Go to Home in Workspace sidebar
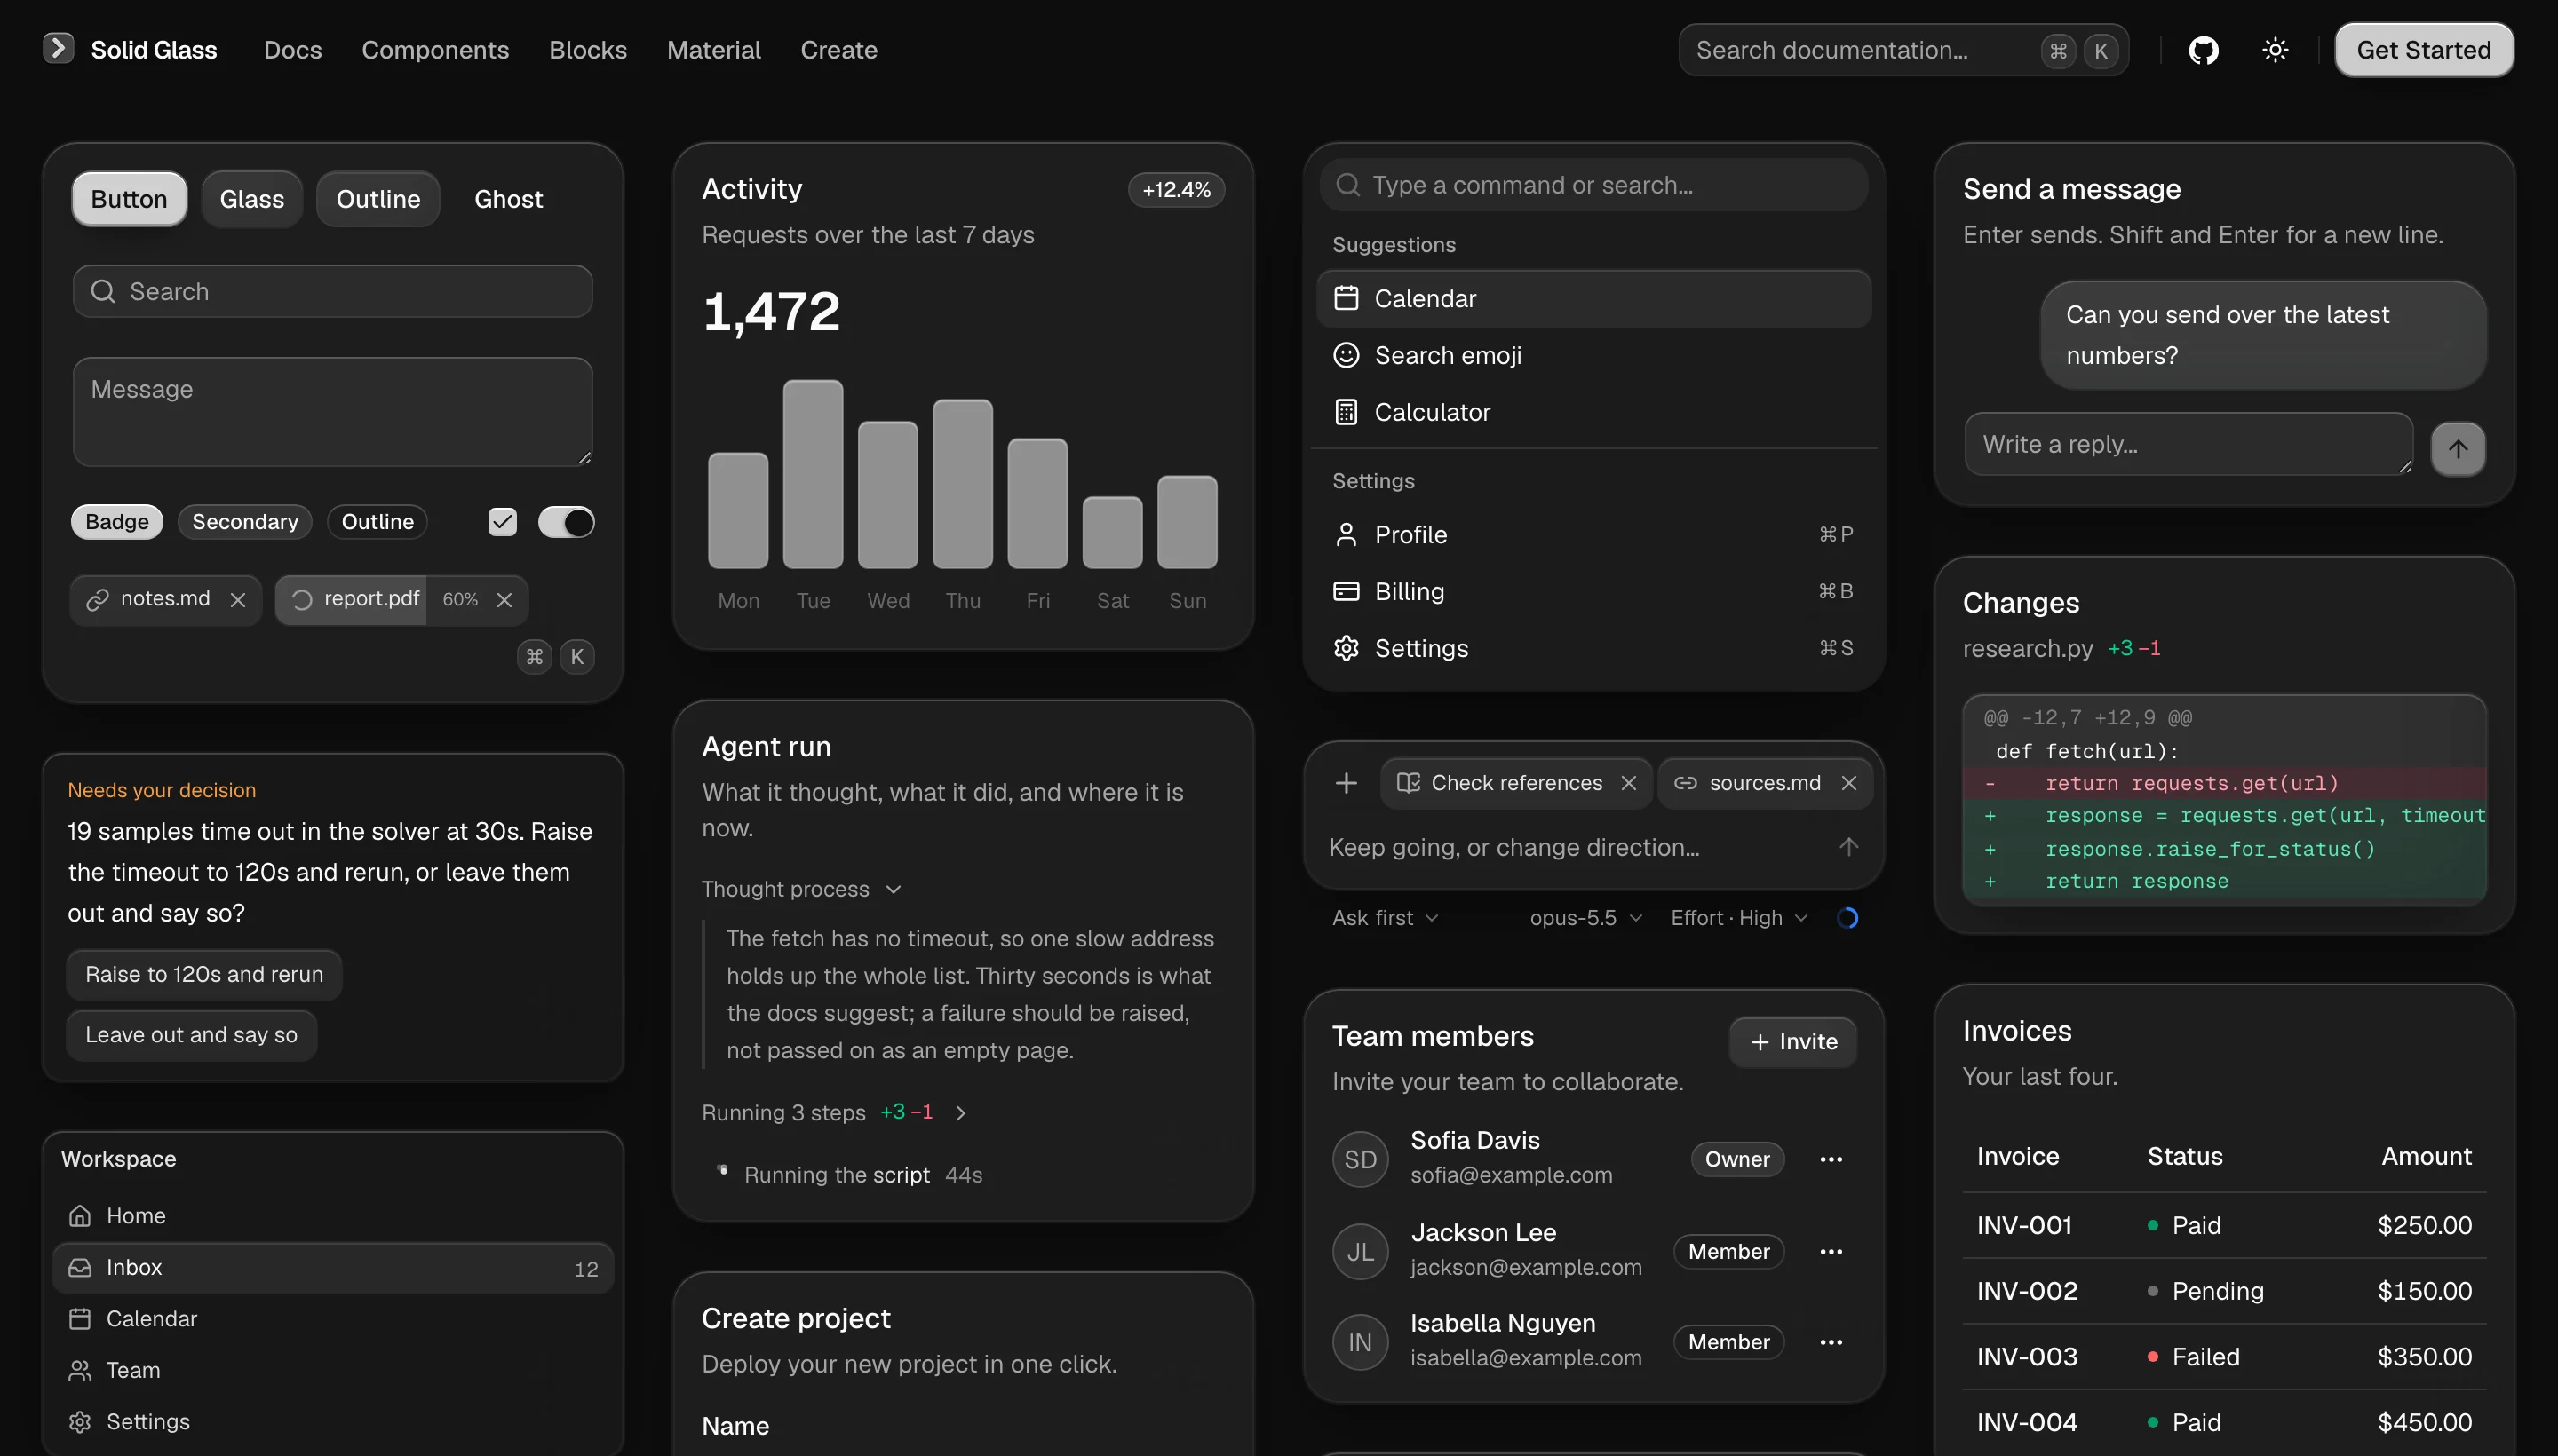 coord(332,1215)
